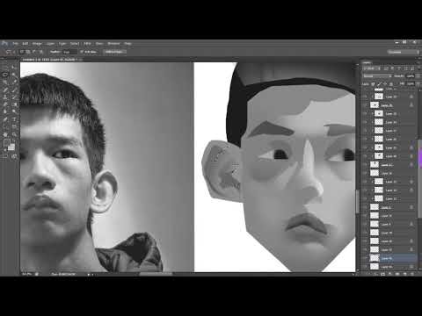The height and width of the screenshot is (316, 422).
Task: Select the History Brush tool
Action: pyautogui.click(x=14, y=97)
